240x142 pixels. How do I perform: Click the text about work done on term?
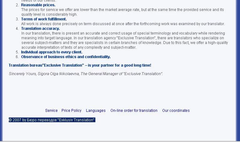pyautogui.click(x=123, y=24)
